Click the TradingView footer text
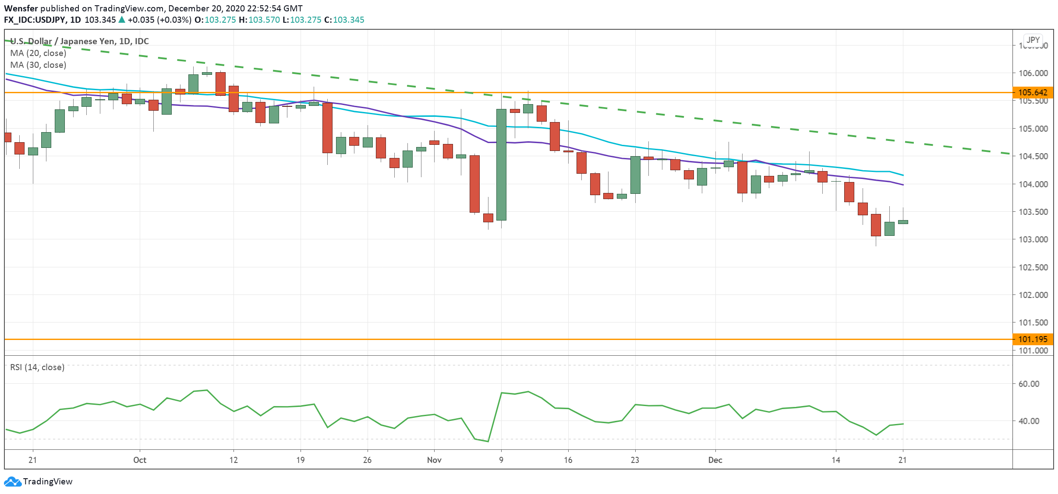This screenshot has width=1058, height=494. (x=48, y=481)
